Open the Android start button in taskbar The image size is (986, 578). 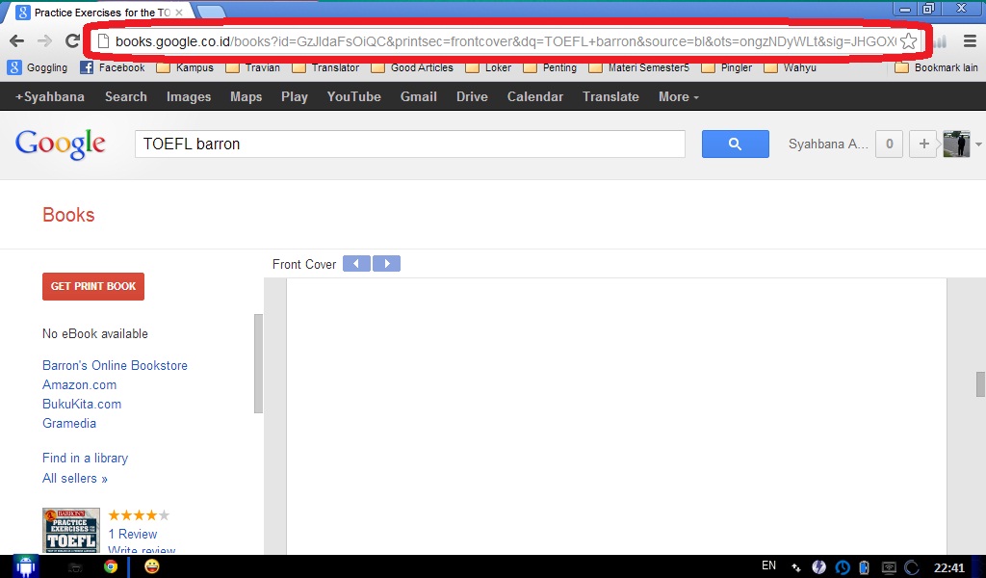click(25, 566)
